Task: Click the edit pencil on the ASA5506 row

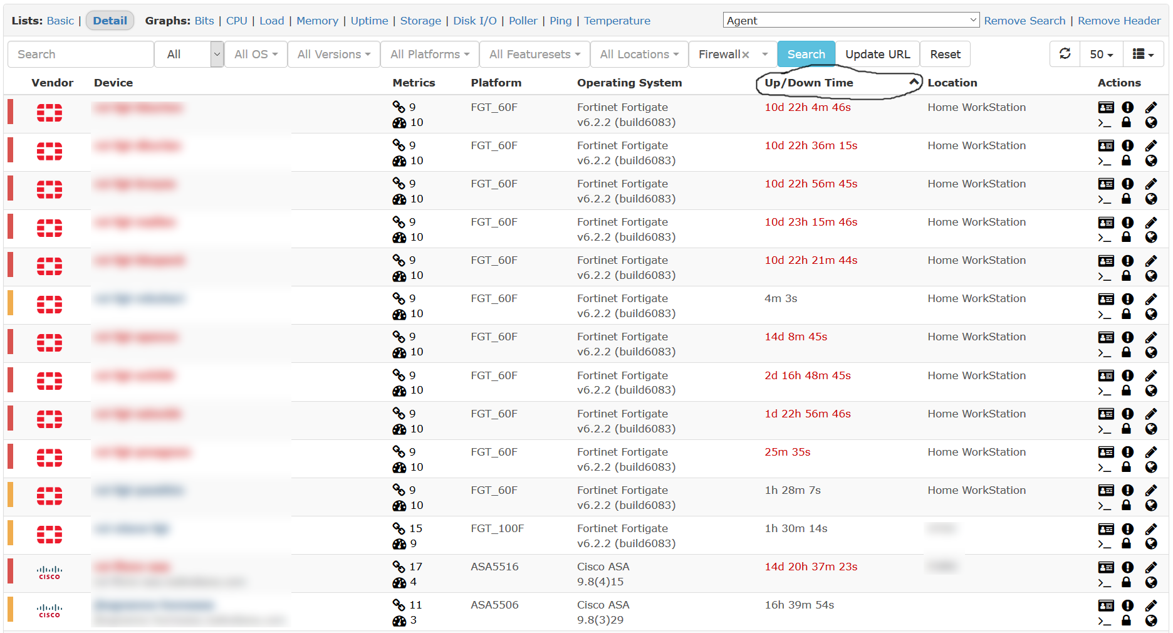Action: pos(1151,605)
